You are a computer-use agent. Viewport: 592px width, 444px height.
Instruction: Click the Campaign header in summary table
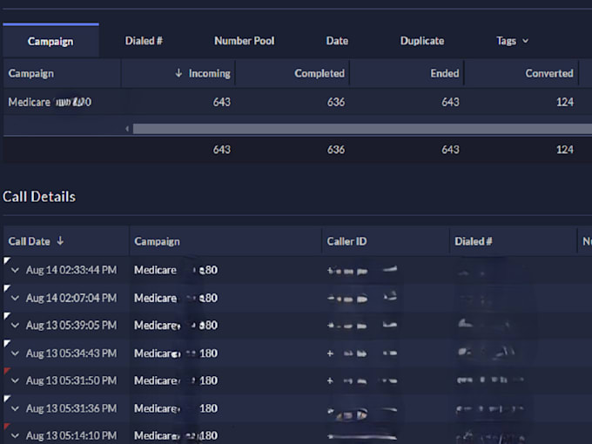click(x=31, y=73)
